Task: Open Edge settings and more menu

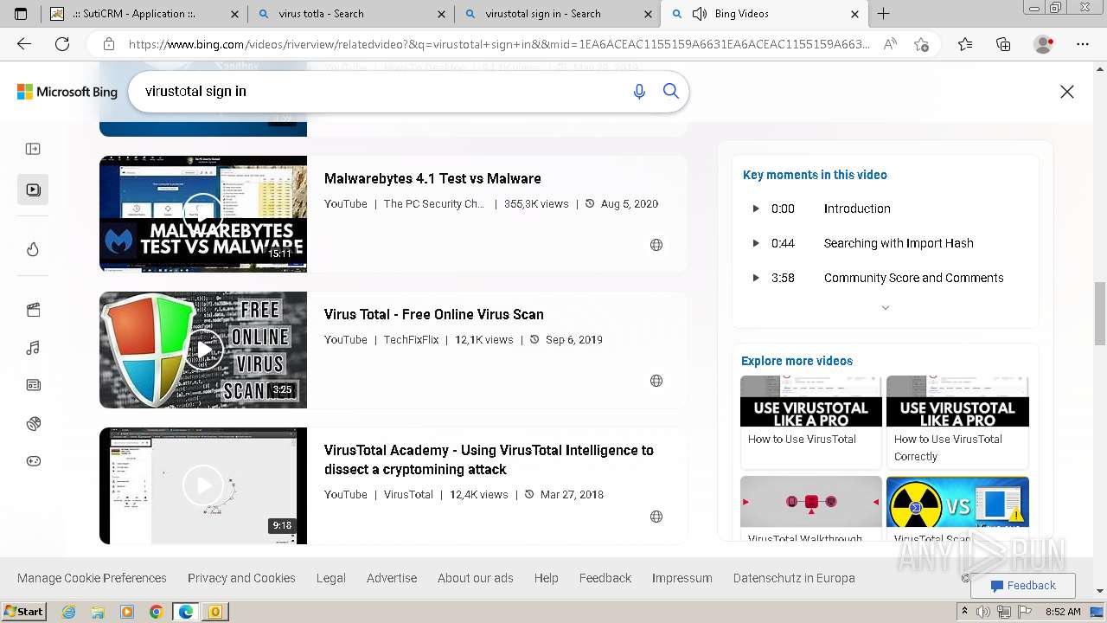Action: (x=1083, y=44)
